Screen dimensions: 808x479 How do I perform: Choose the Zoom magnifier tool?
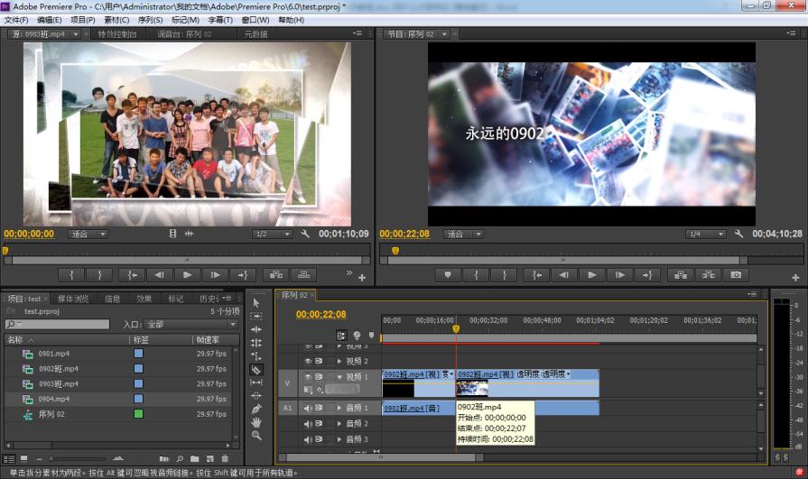pos(256,436)
